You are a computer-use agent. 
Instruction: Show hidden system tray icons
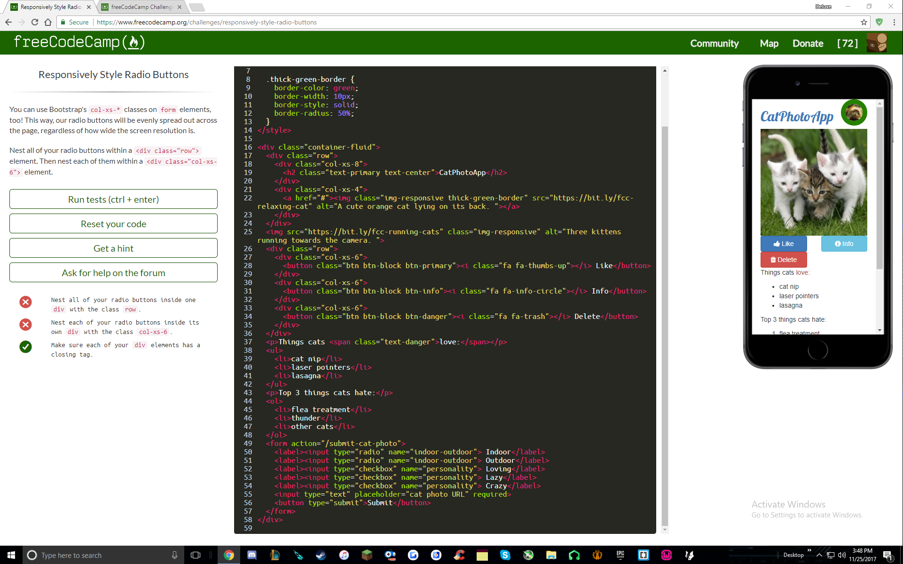coord(819,555)
